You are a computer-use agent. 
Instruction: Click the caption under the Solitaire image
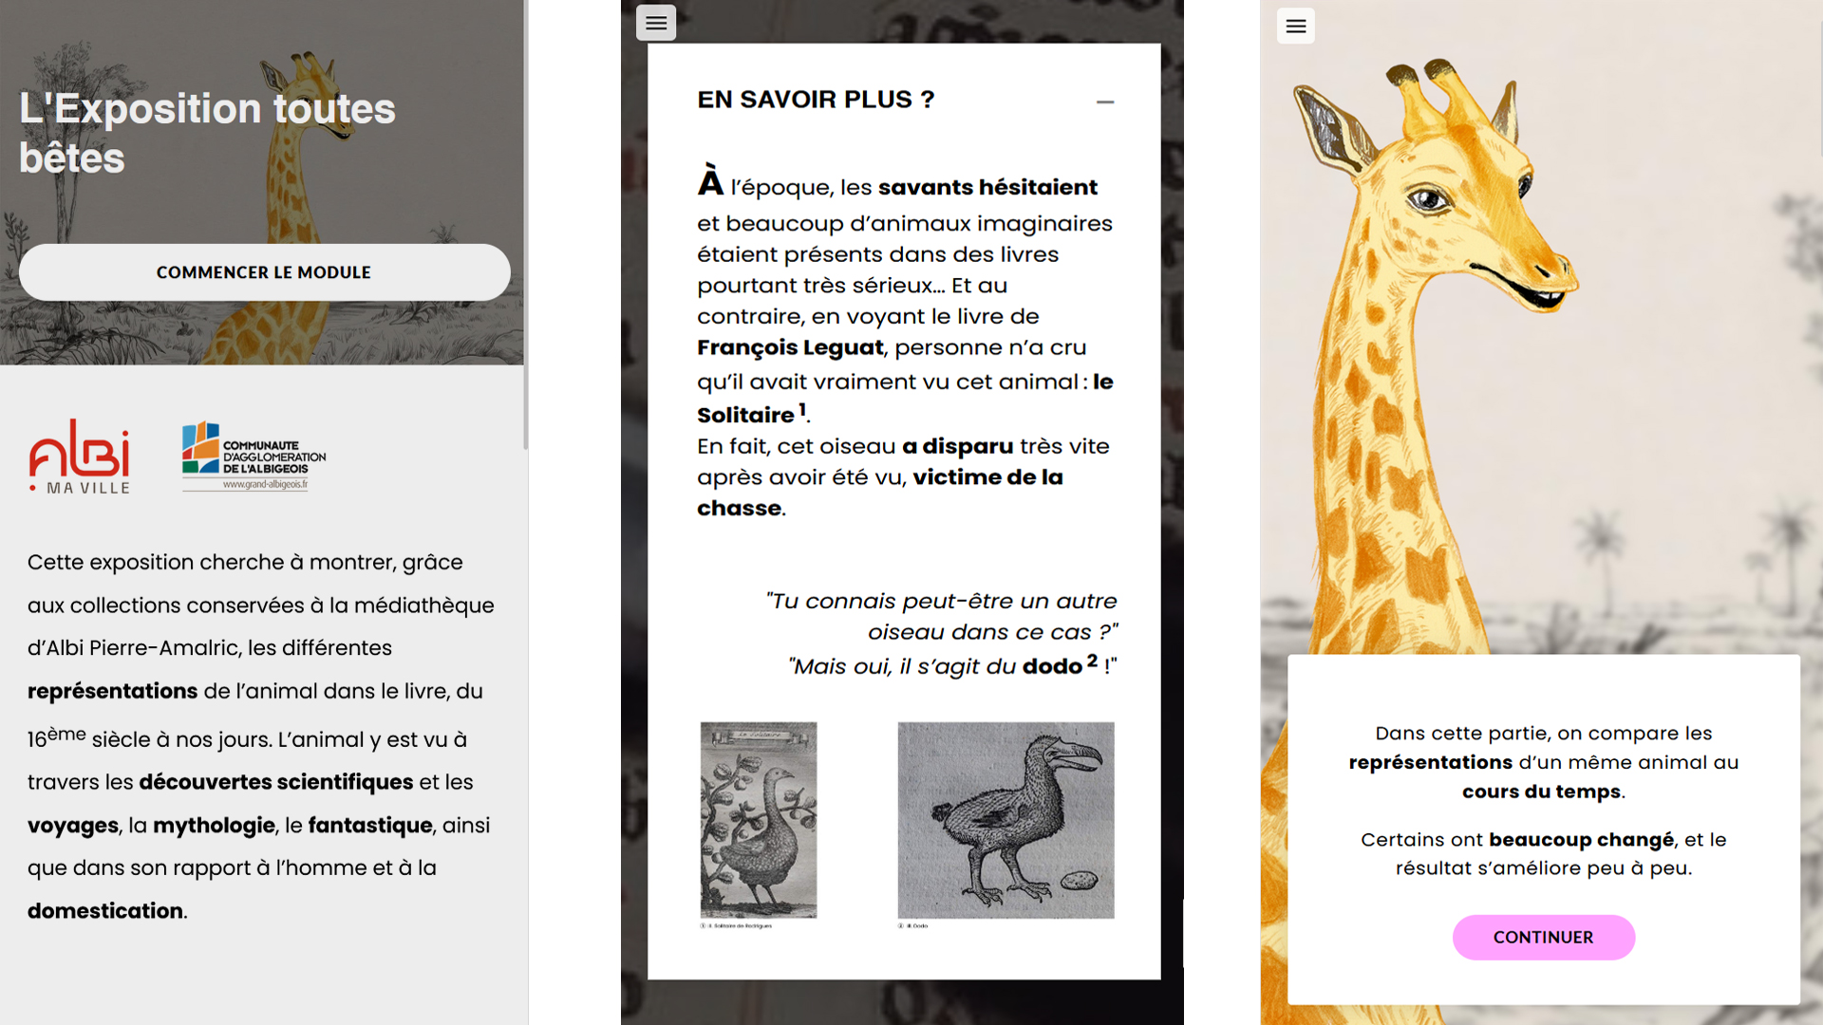(737, 925)
